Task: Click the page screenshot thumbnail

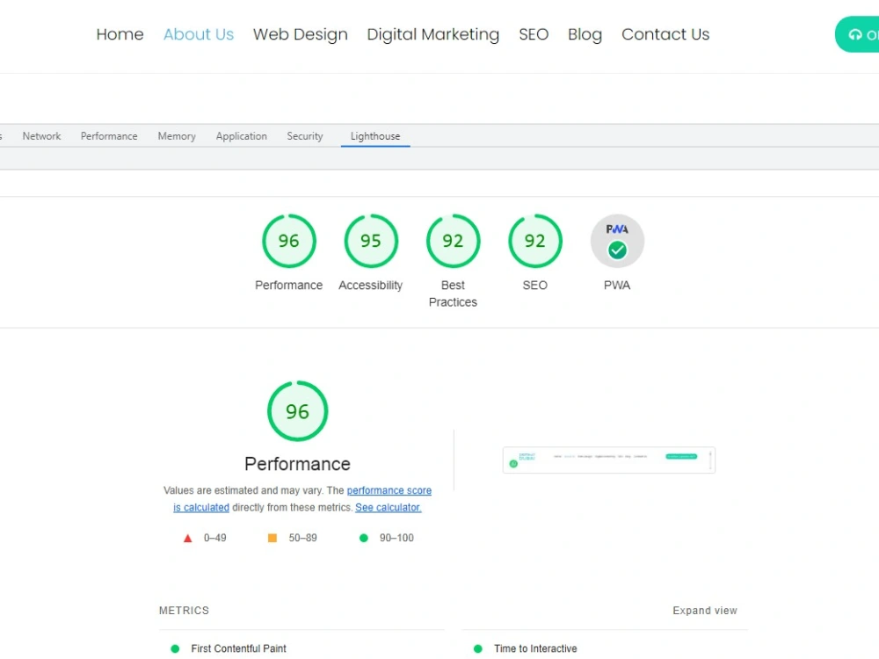Action: (x=609, y=460)
